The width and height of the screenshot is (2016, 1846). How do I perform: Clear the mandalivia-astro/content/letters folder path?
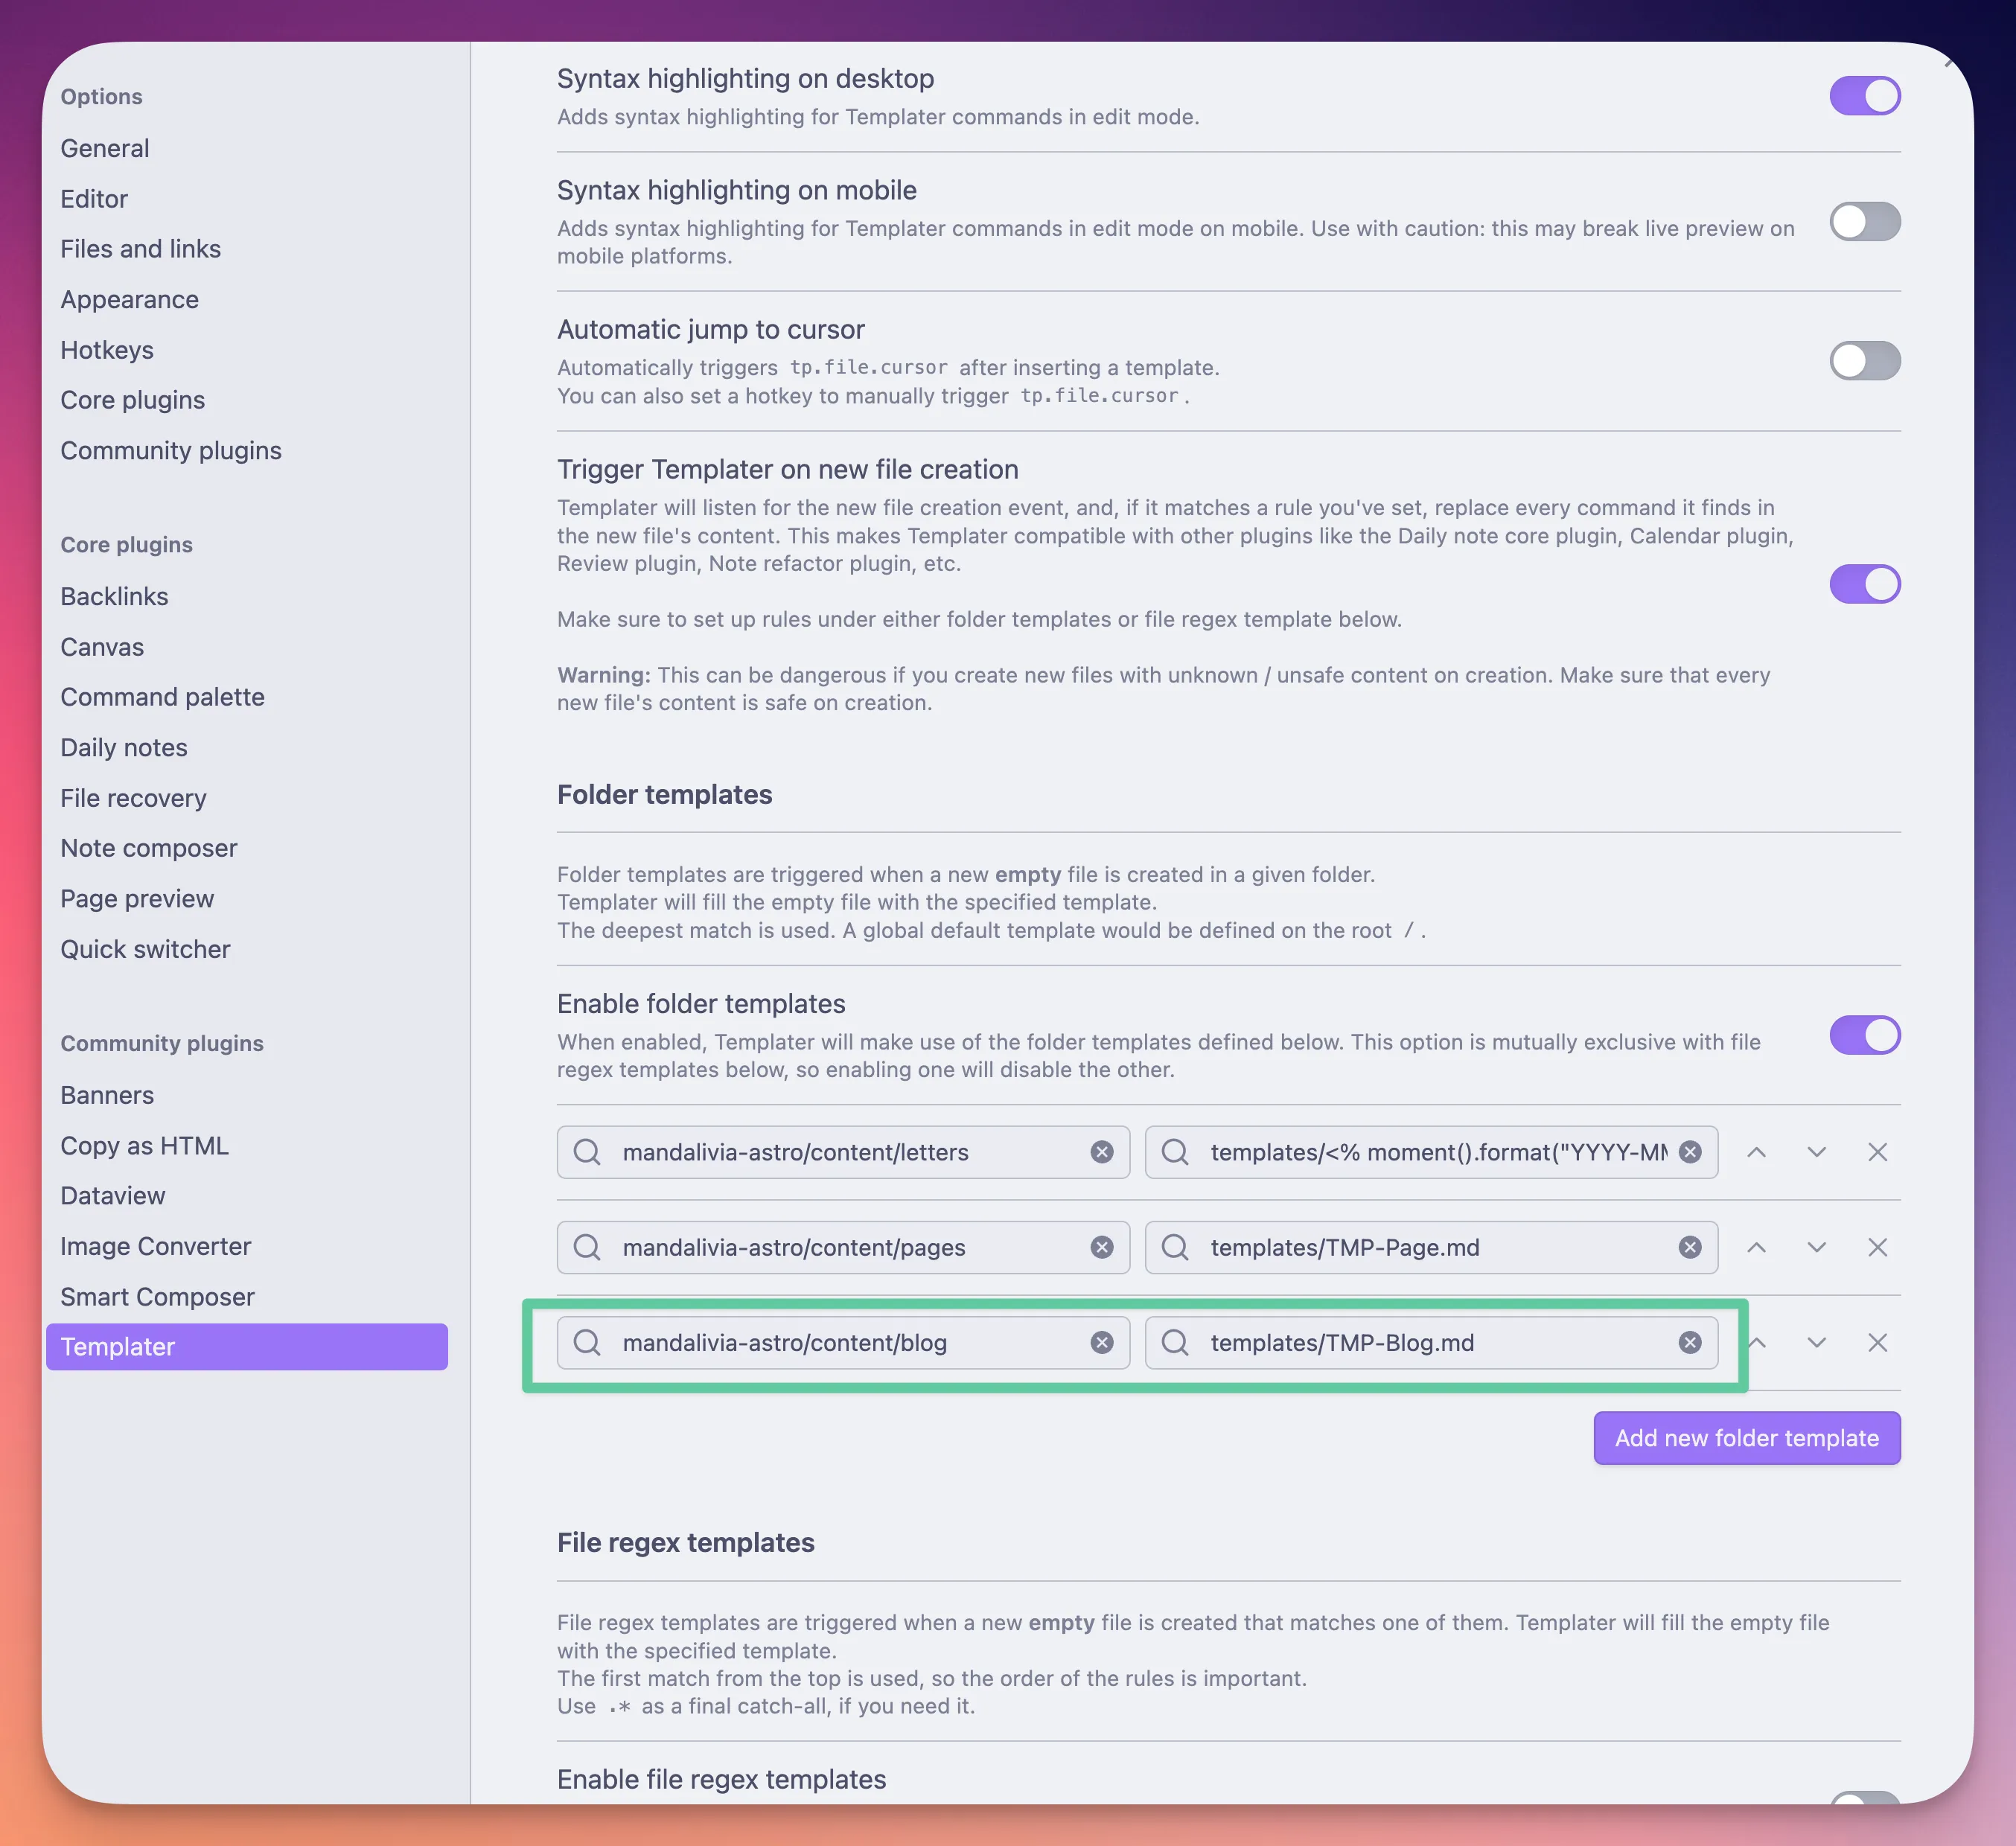(x=1102, y=1152)
